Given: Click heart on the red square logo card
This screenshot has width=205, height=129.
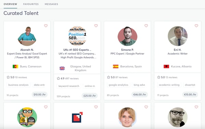Looking at the screenshot, I should point(96,107).
